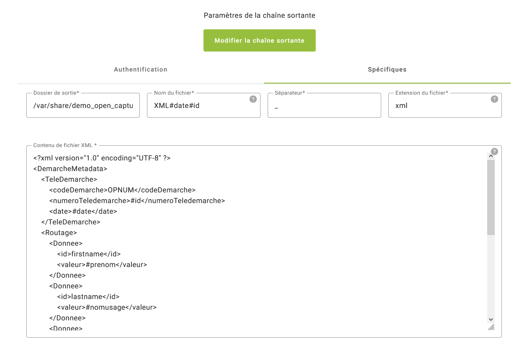517x347 pixels.
Task: Click the Extension du fichier help icon
Action: [494, 99]
